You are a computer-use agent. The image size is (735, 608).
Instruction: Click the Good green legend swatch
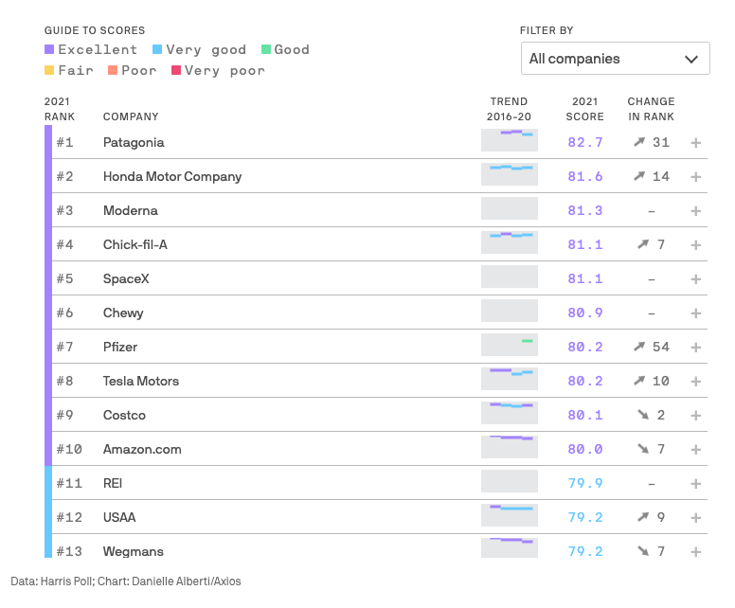[266, 49]
